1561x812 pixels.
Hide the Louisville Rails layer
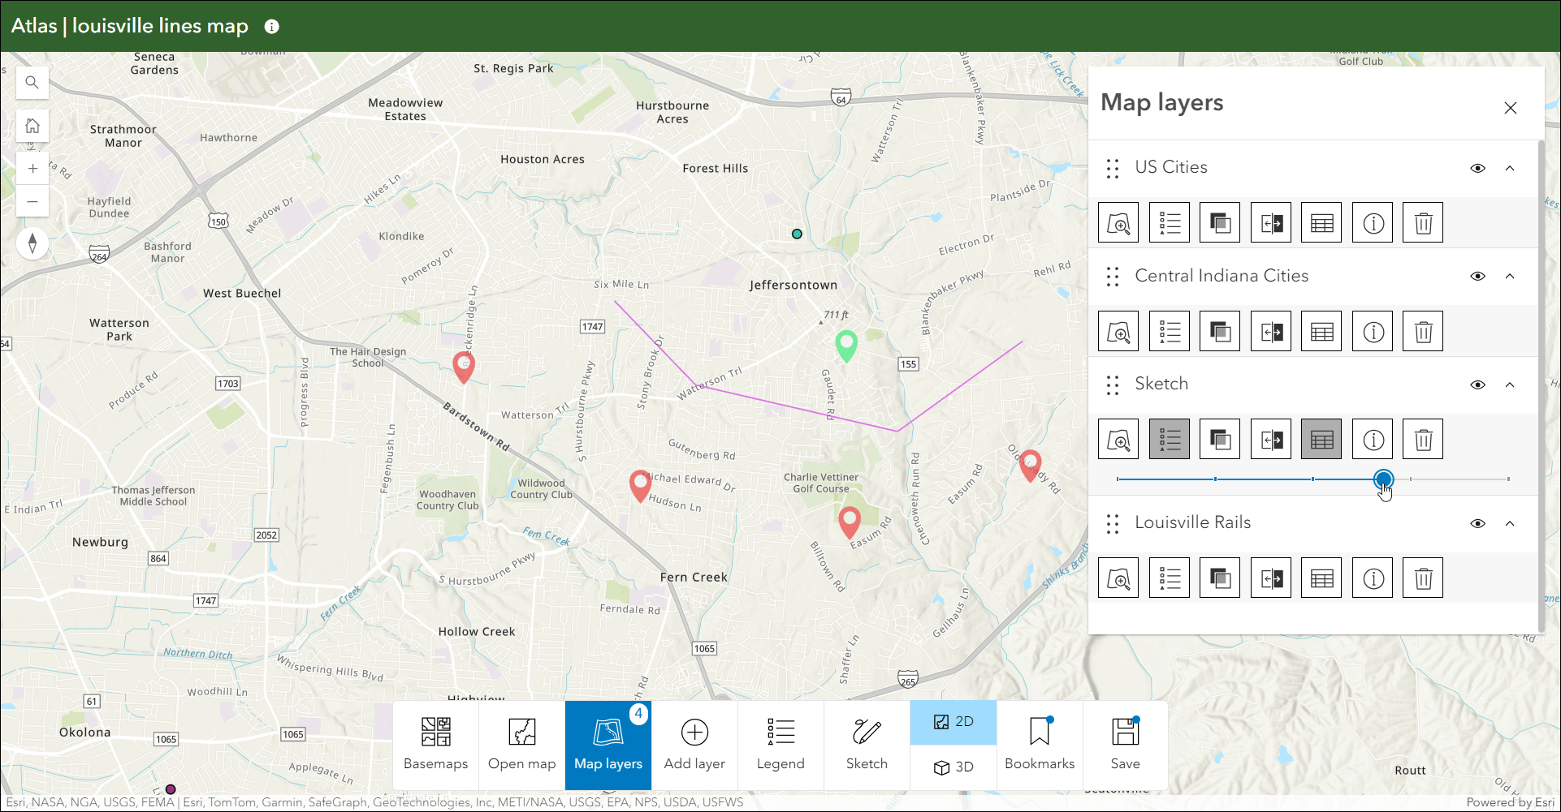coord(1477,524)
